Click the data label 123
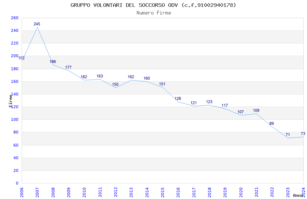This screenshot has height=199, width=307. [209, 102]
